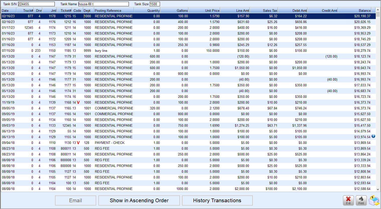Image resolution: width=381 pixels, height=209 pixels.
Task: Click debit amount "$656.86"
Action: click(301, 22)
